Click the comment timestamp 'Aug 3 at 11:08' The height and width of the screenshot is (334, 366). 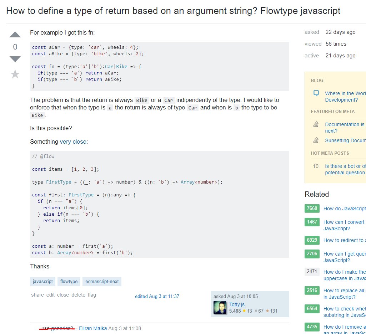point(125,328)
